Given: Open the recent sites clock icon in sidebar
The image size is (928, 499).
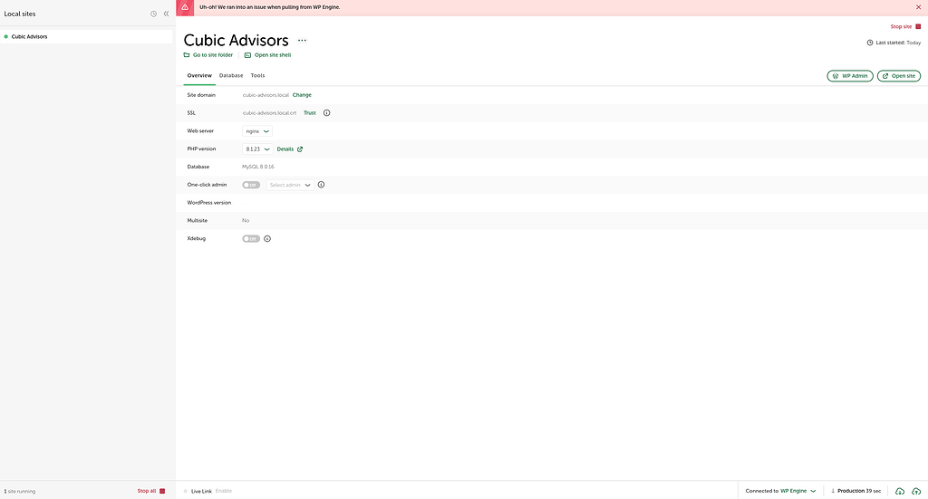Looking at the screenshot, I should pyautogui.click(x=153, y=14).
